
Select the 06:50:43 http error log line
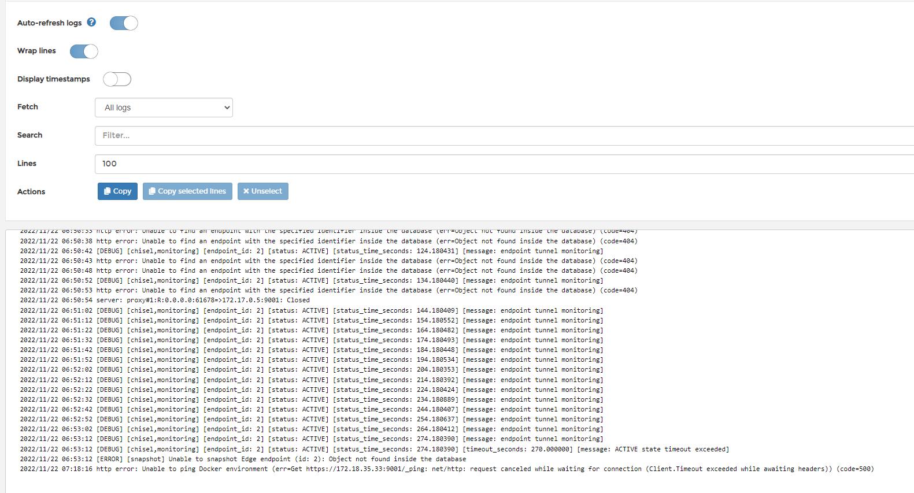point(329,261)
